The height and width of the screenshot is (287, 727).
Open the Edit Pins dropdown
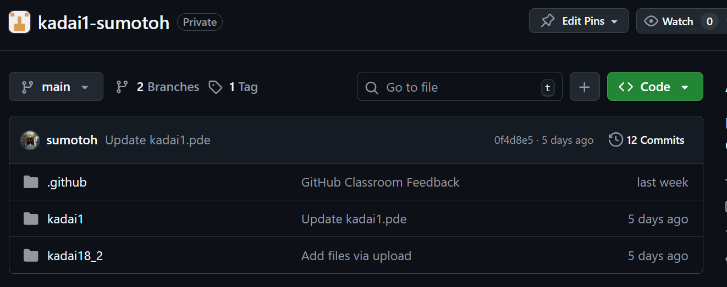point(579,21)
